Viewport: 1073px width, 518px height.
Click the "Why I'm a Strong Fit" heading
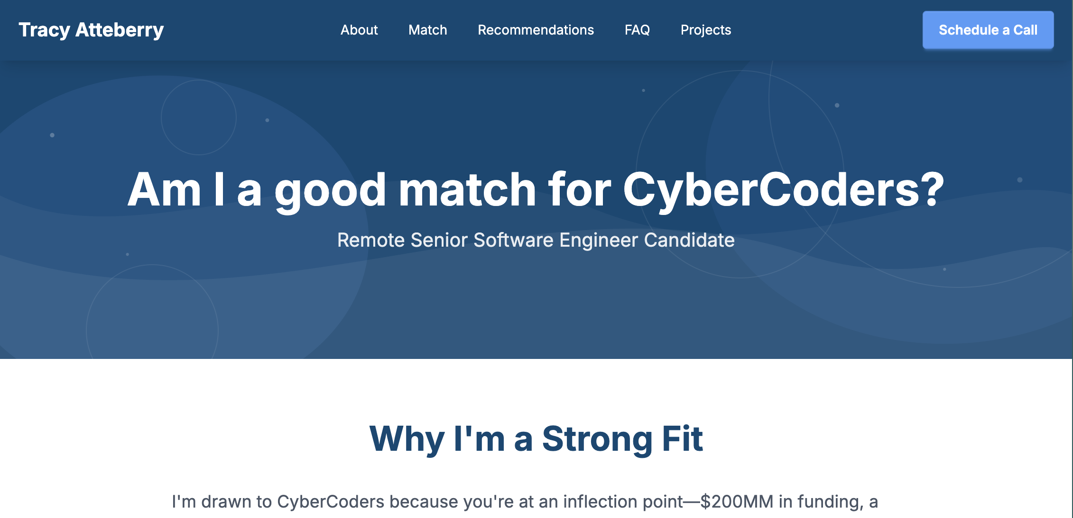[536, 438]
